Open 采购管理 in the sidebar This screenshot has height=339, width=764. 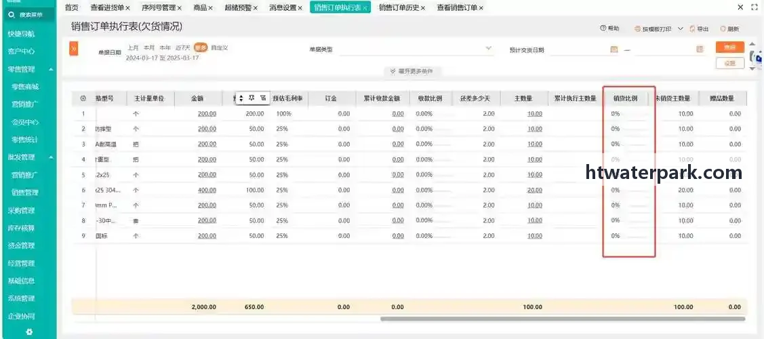coord(21,211)
